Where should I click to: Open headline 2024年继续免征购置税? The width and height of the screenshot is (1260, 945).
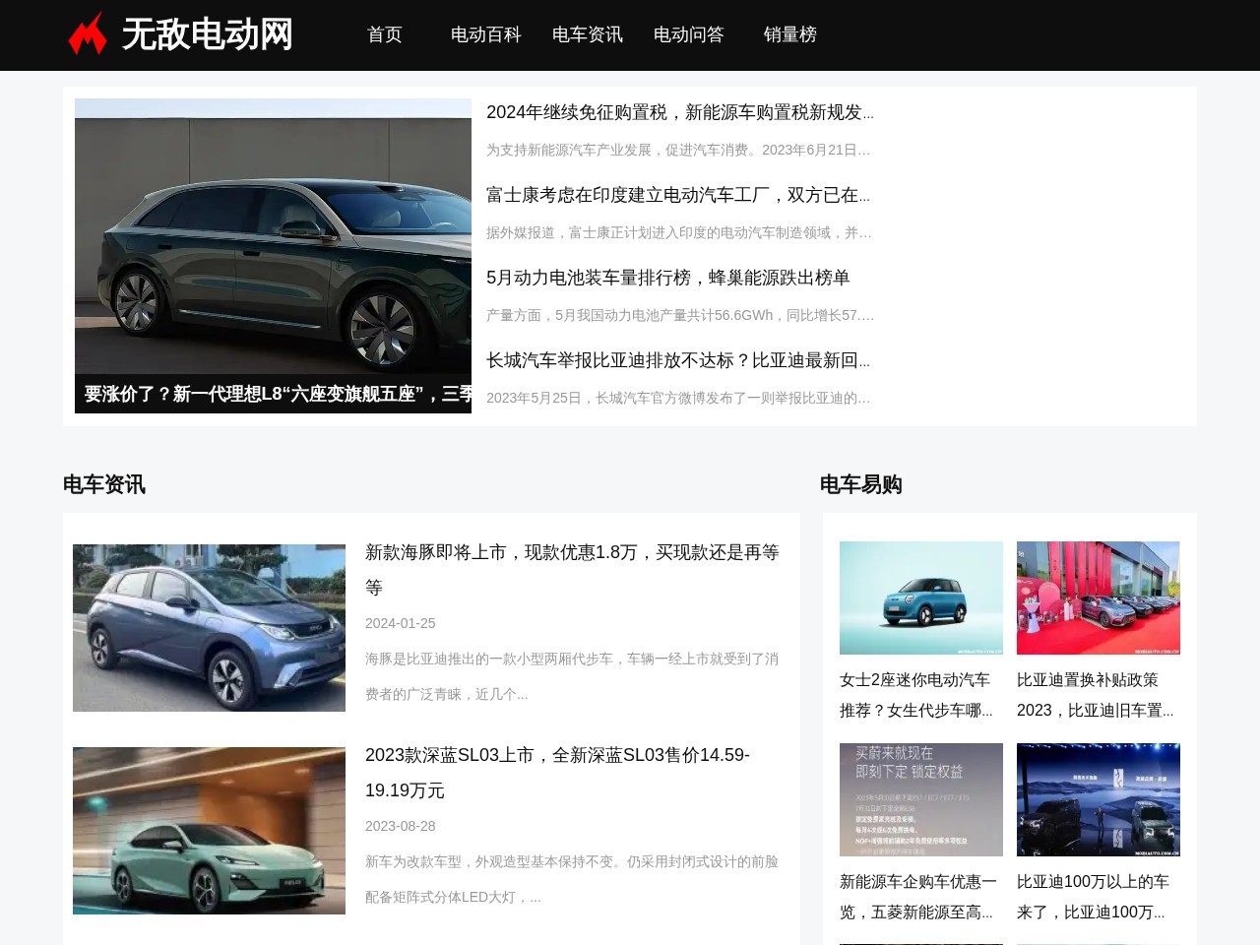pos(680,112)
